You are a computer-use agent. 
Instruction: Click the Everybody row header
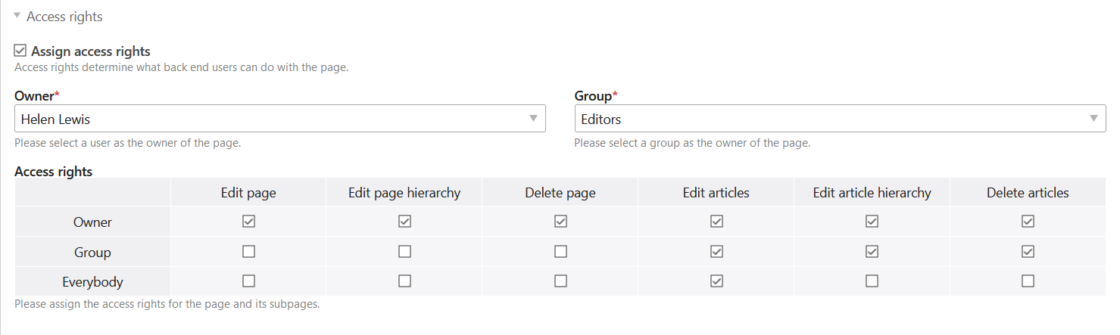[92, 282]
